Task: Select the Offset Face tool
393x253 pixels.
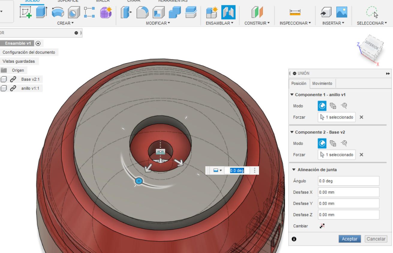Action: click(x=191, y=12)
